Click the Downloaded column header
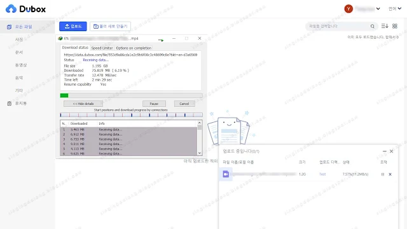 (x=79, y=123)
